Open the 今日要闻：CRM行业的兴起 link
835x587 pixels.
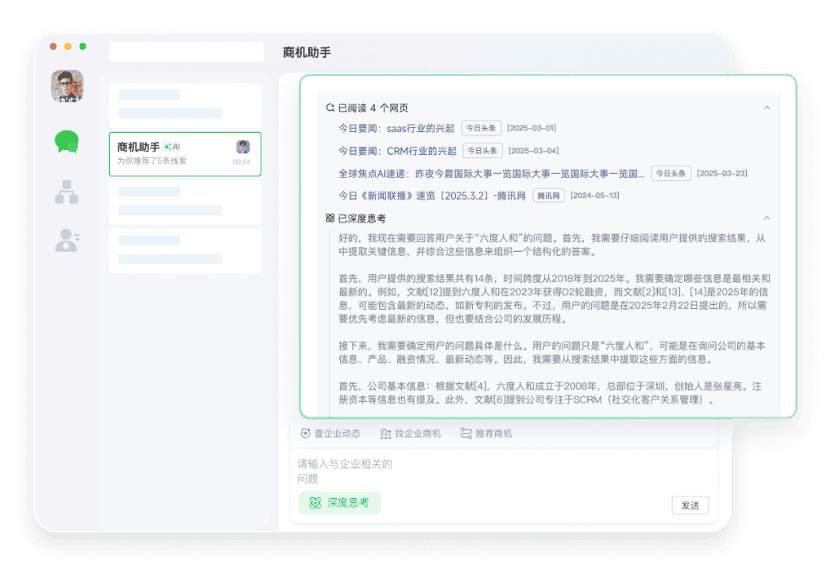click(x=397, y=151)
